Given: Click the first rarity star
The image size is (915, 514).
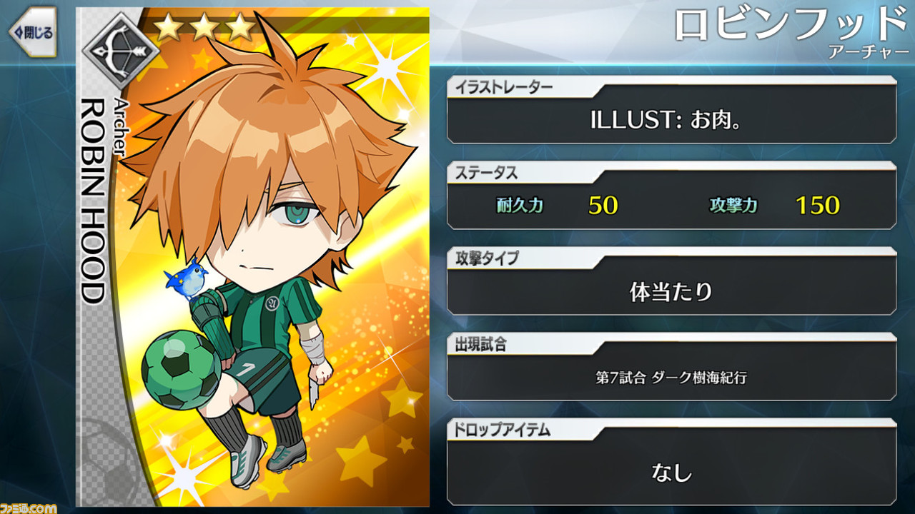Looking at the screenshot, I should point(167,29).
